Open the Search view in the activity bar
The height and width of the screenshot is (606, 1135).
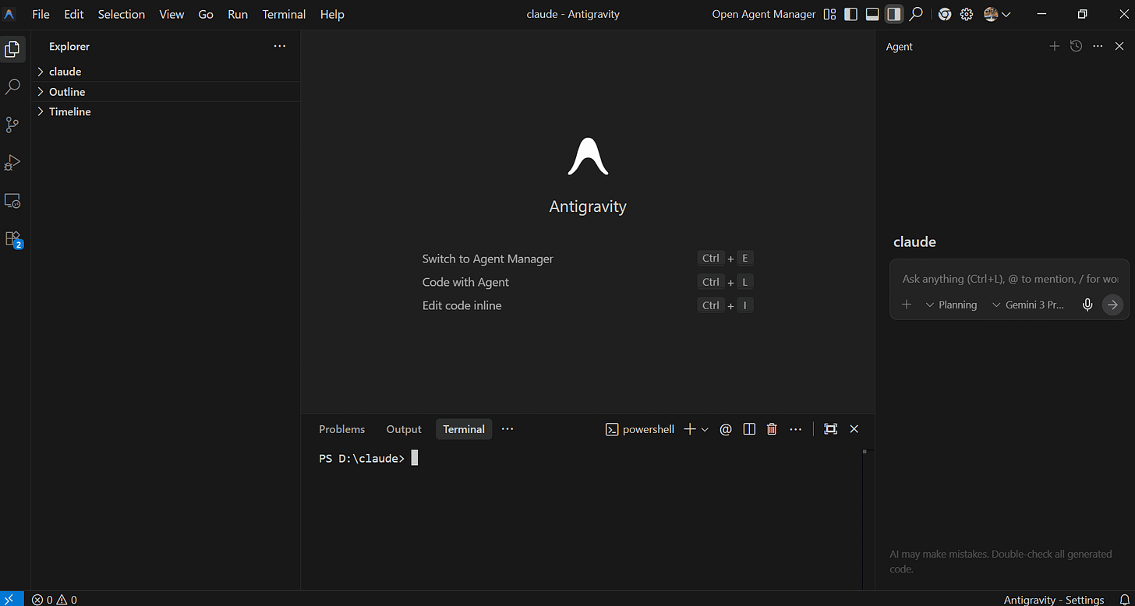pos(12,87)
